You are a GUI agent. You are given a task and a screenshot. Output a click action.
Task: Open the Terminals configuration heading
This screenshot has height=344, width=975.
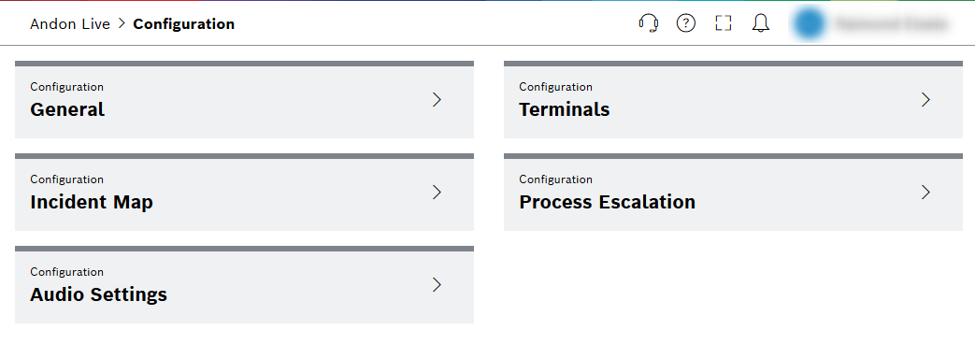tap(565, 109)
